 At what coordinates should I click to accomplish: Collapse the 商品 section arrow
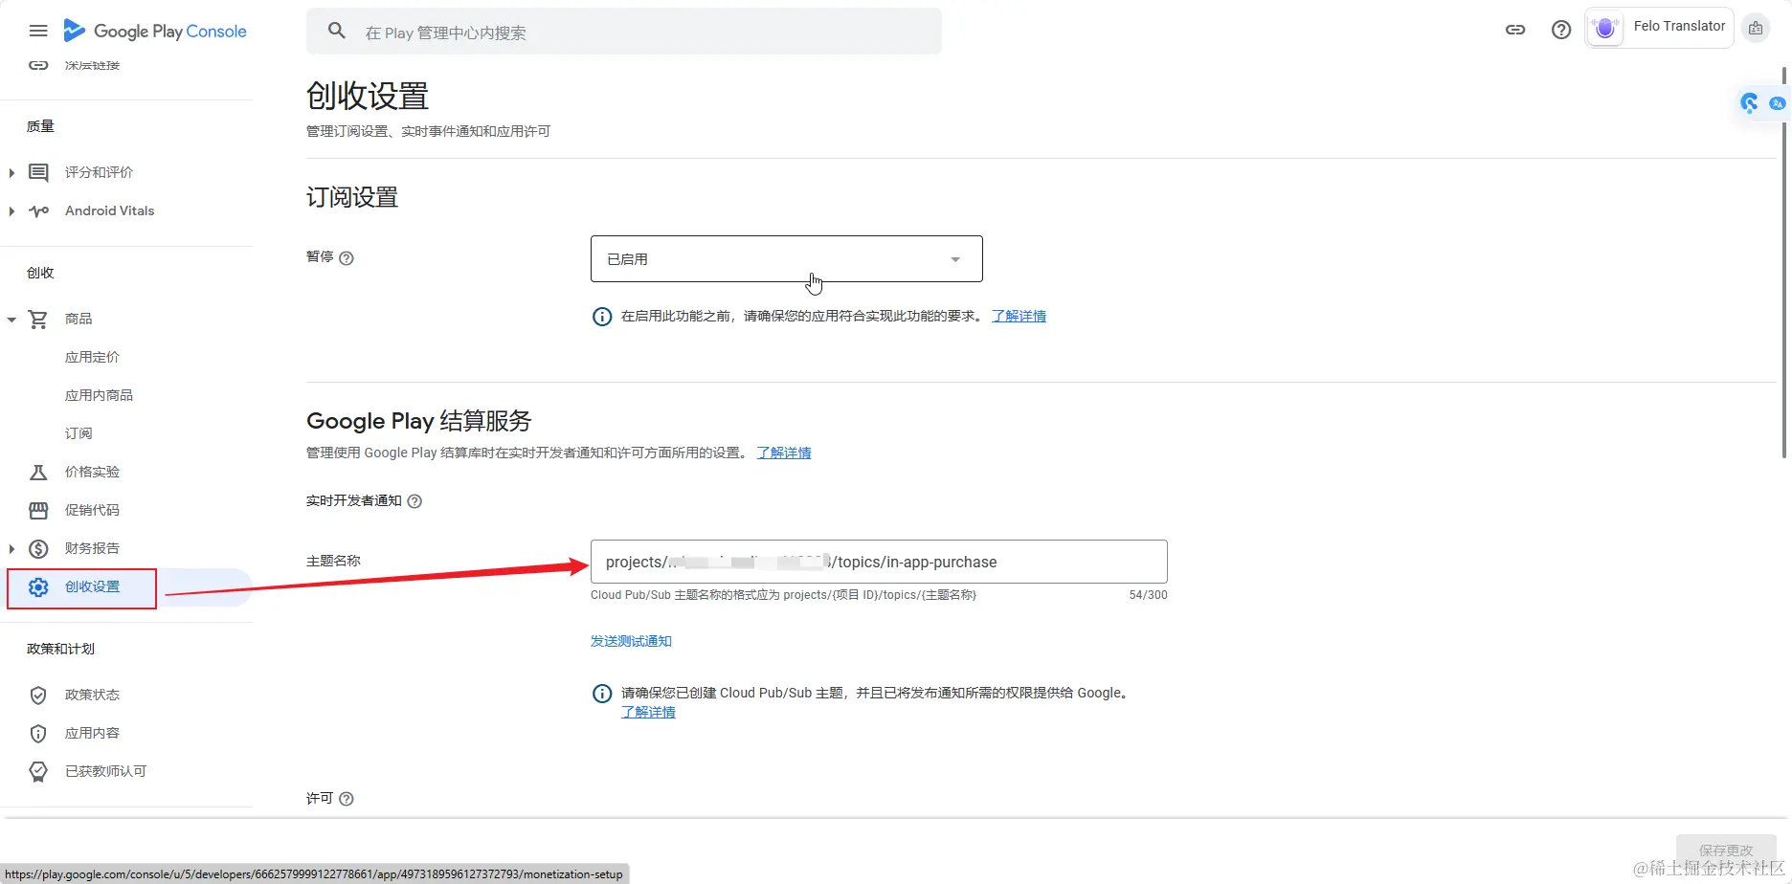coord(11,320)
